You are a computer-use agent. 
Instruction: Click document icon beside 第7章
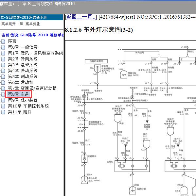tap(3, 88)
